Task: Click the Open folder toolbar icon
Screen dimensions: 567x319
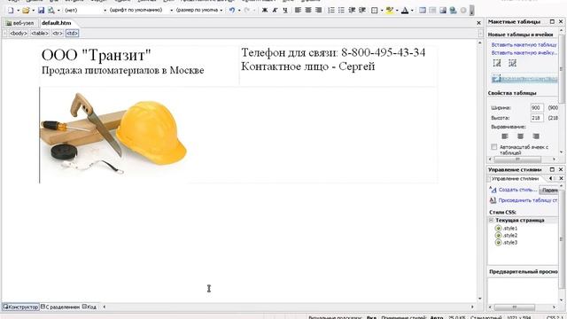Action: click(26, 11)
